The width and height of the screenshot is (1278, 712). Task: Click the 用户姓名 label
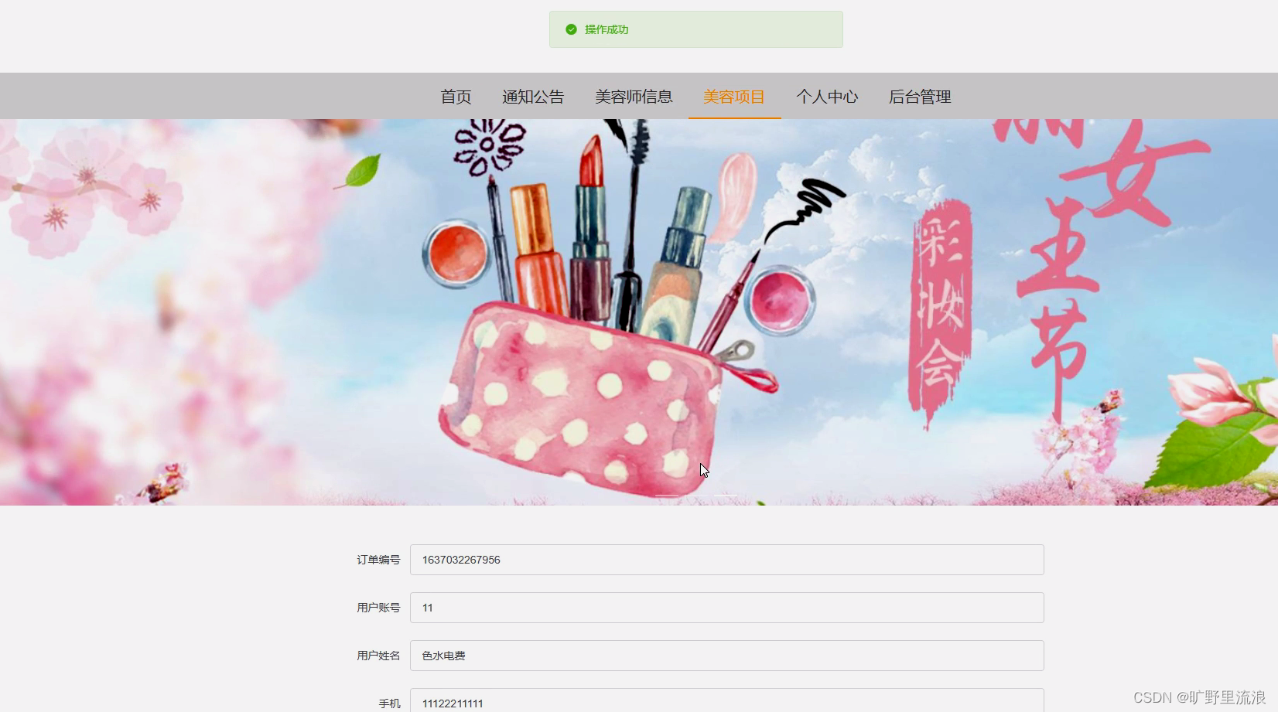[x=378, y=656]
